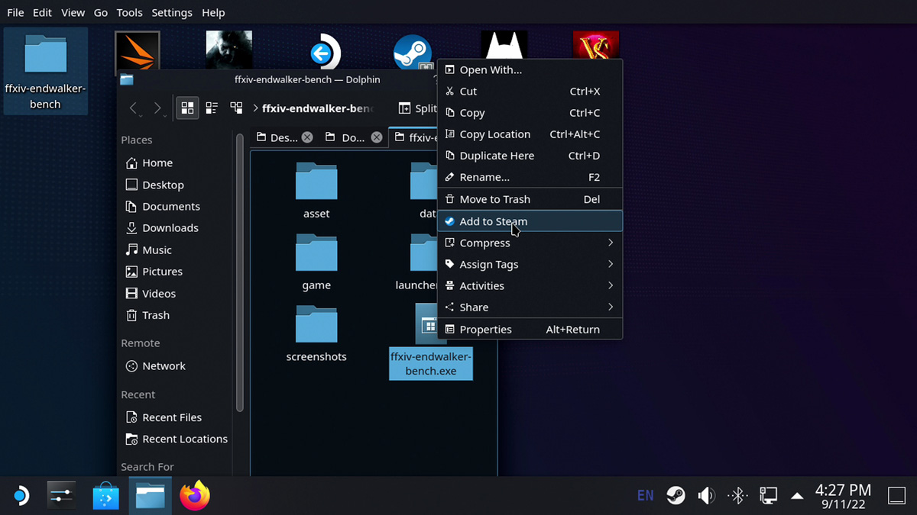The height and width of the screenshot is (515, 917).
Task: Open the network tray icon
Action: (768, 496)
